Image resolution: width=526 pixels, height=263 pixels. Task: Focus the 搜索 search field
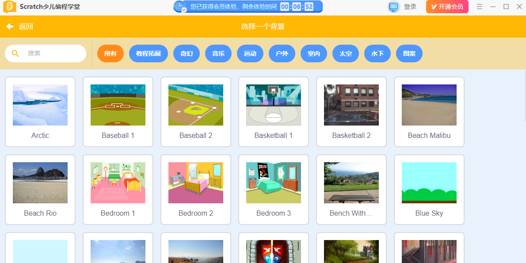(46, 53)
